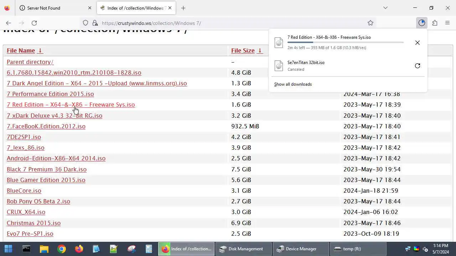This screenshot has height=256, width=456.
Task: Click the 7.5 GiB size cell
Action: point(241,169)
